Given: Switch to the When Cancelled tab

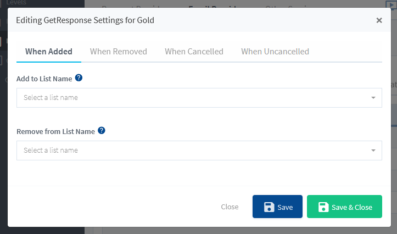Looking at the screenshot, I should [x=194, y=52].
